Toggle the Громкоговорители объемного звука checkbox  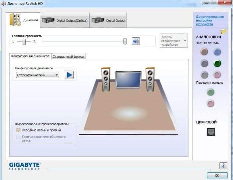point(18,137)
